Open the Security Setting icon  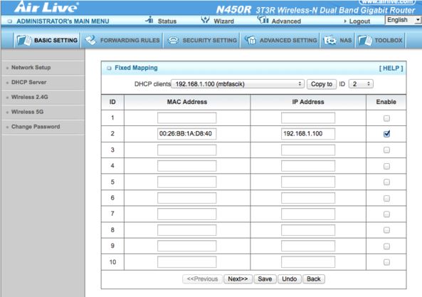[x=173, y=41]
